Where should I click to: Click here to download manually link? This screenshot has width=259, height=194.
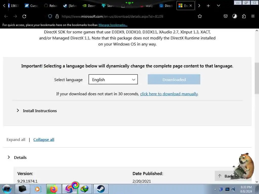coord(169,94)
